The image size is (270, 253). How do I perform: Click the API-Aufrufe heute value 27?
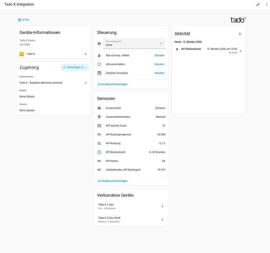click(x=164, y=126)
